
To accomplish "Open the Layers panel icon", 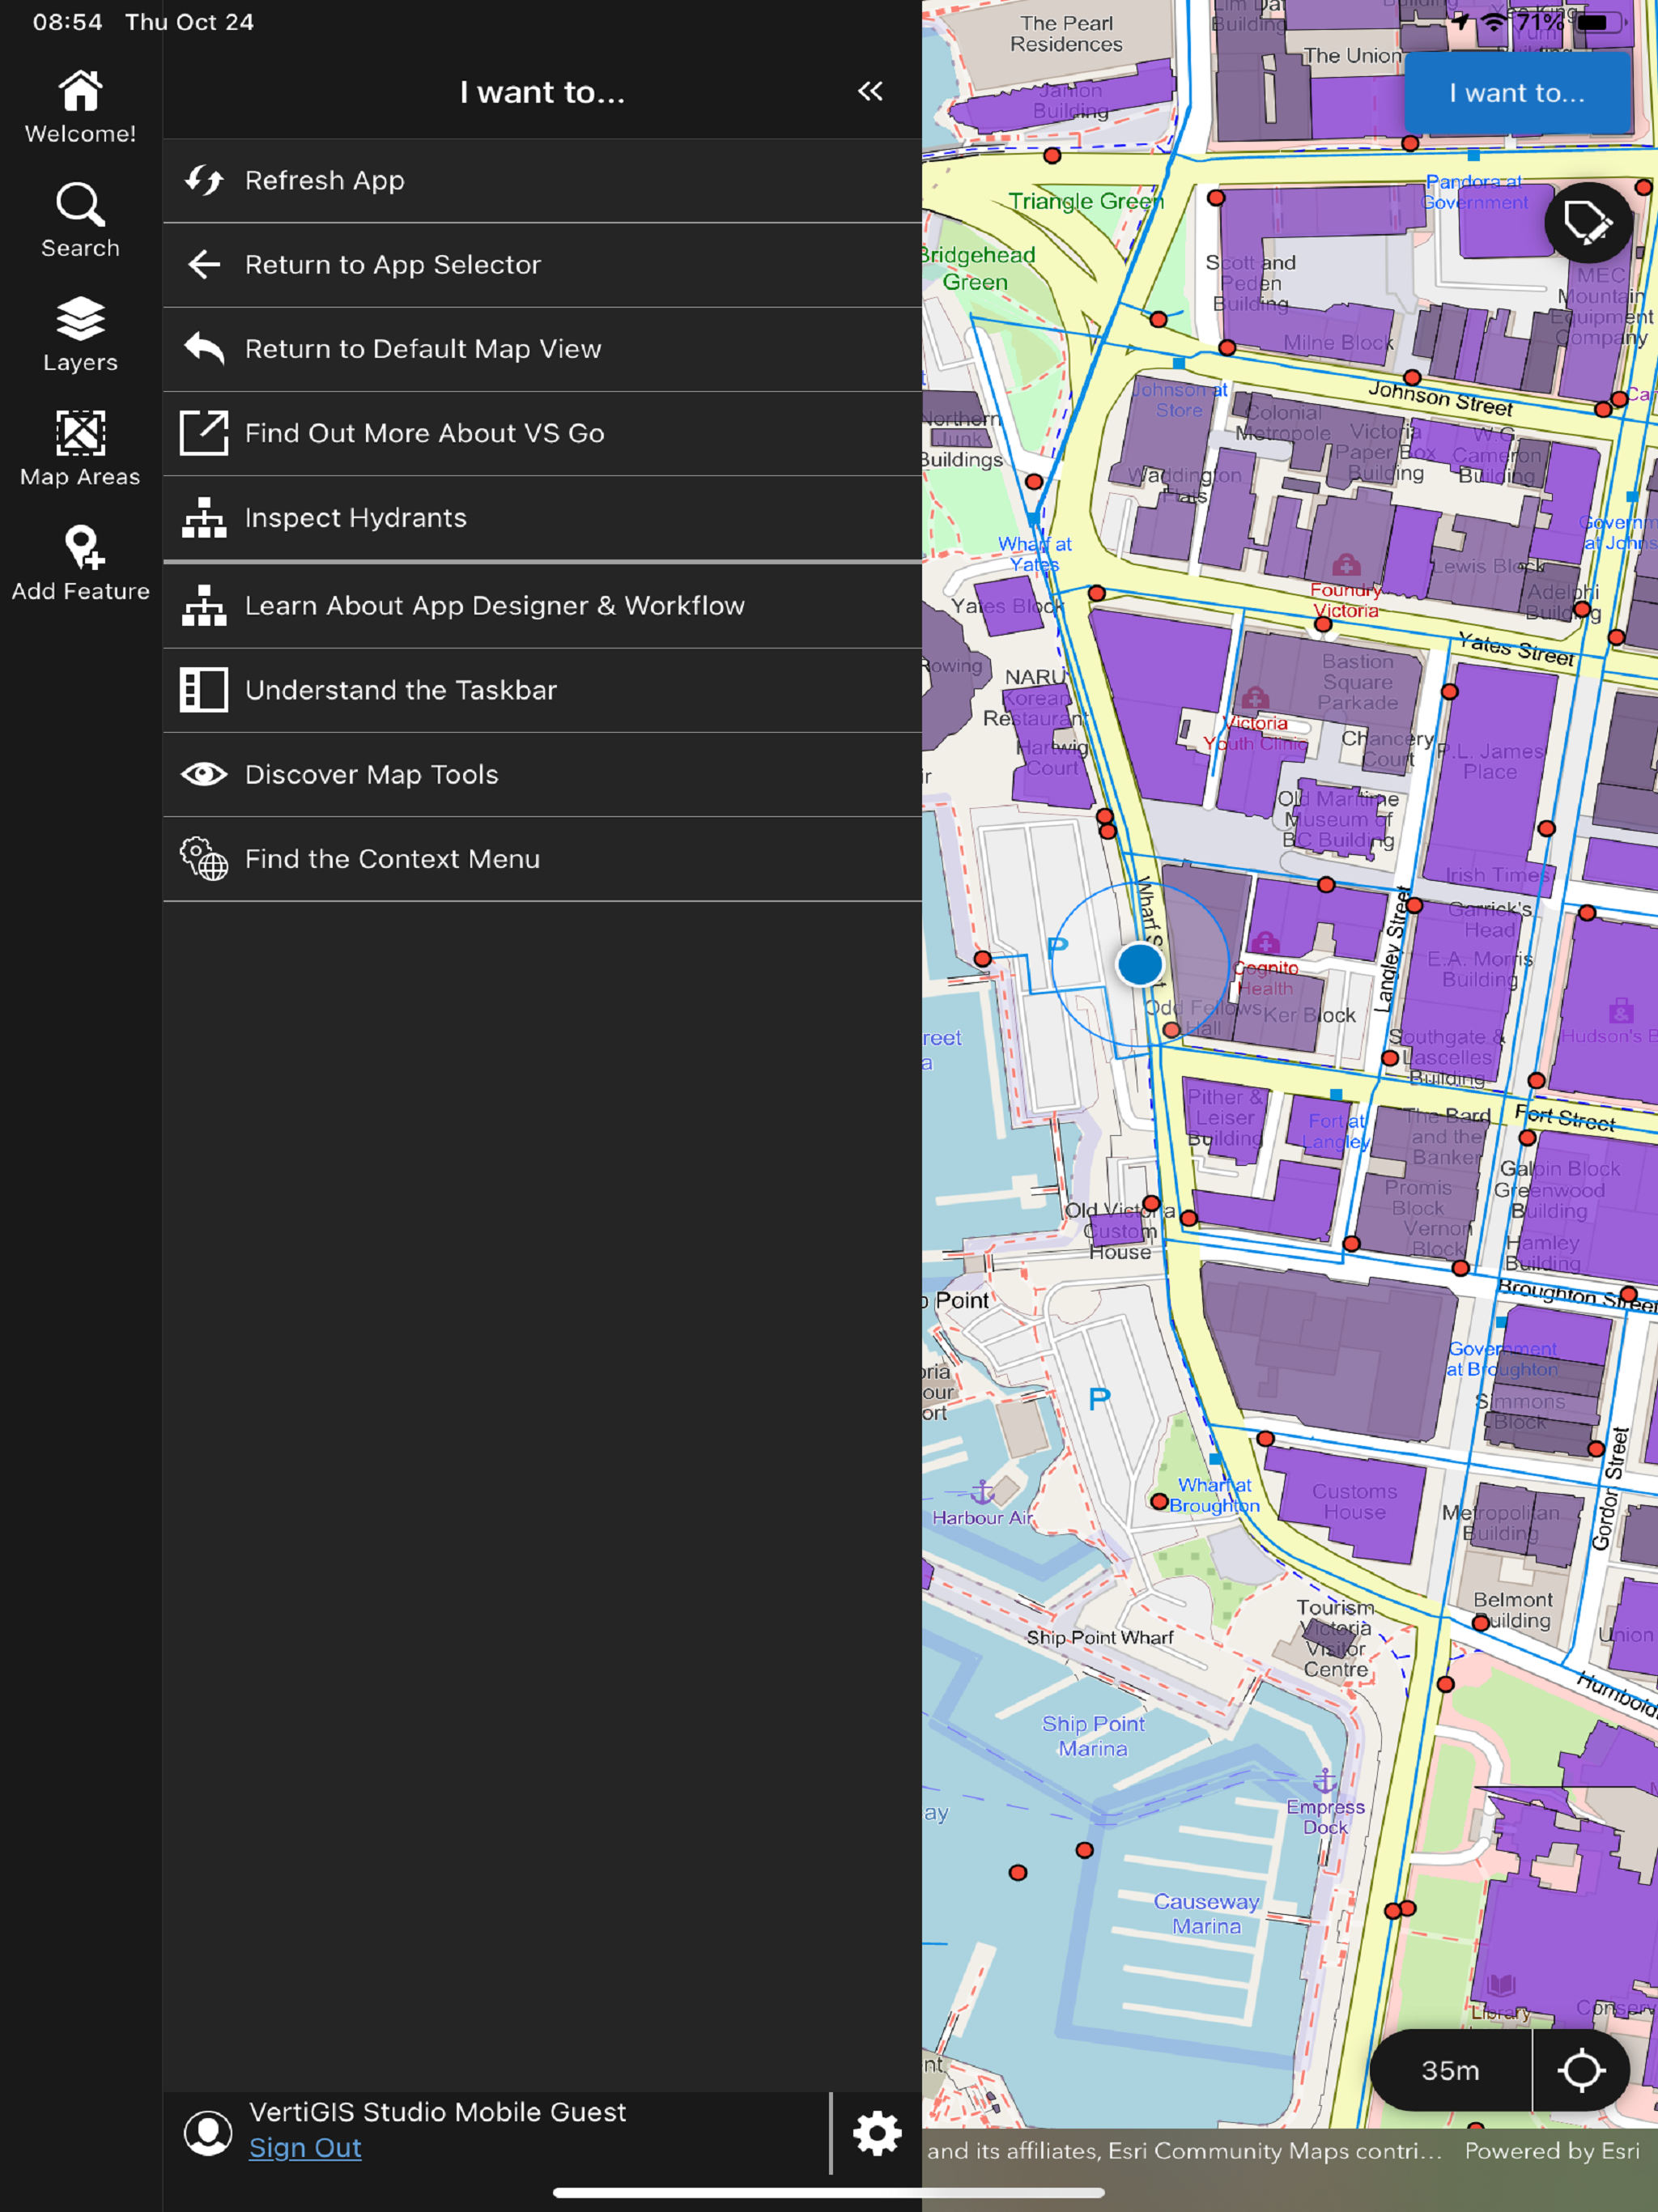I will coord(80,334).
